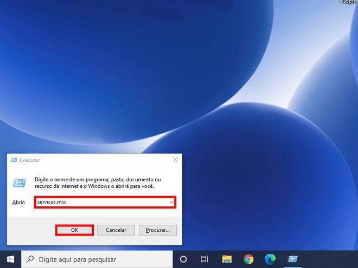Launch Google Chrome from the taskbar
Viewport: 358px width, 268px height.
click(x=248, y=259)
